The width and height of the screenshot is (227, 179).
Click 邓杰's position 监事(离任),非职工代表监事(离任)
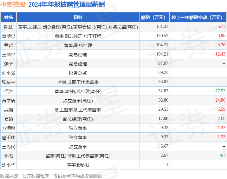[78, 156]
